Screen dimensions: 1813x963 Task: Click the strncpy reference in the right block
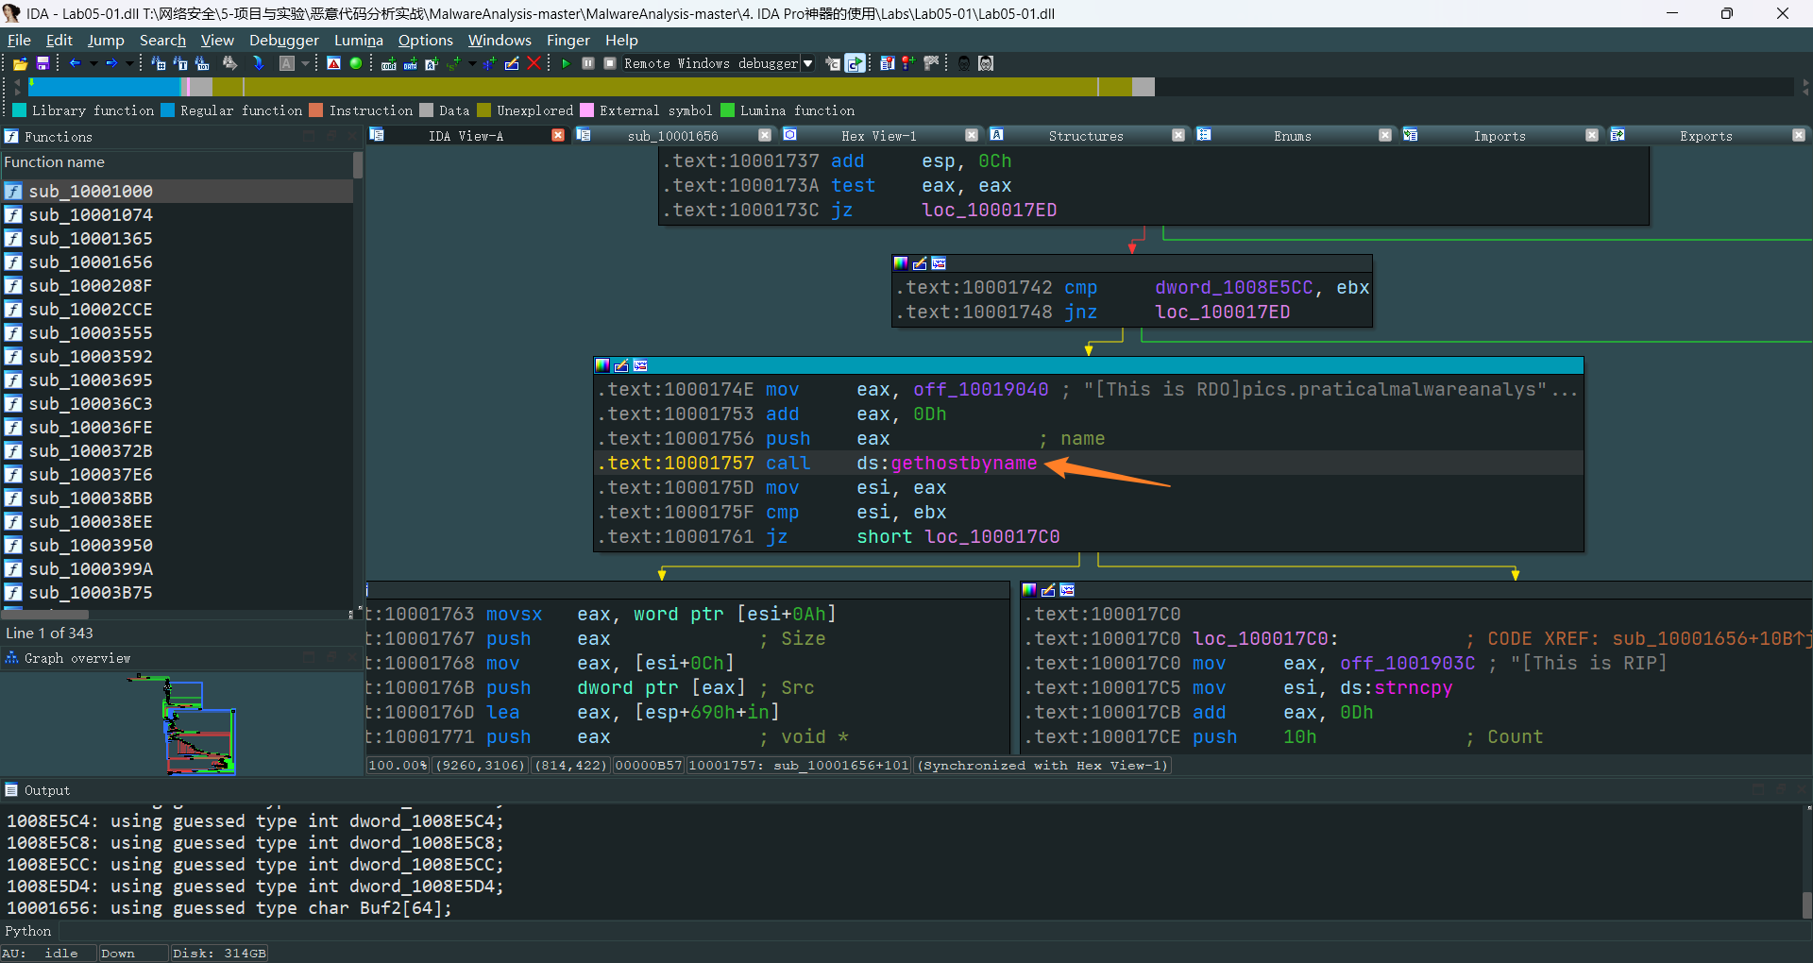point(1413,688)
